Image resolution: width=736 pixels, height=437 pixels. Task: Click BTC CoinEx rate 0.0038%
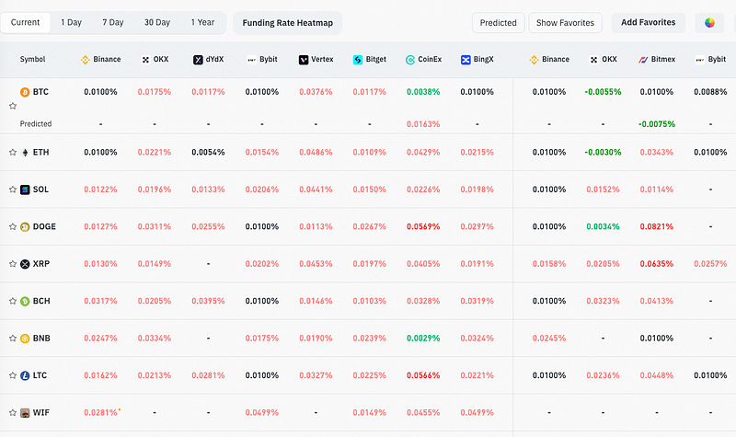423,92
